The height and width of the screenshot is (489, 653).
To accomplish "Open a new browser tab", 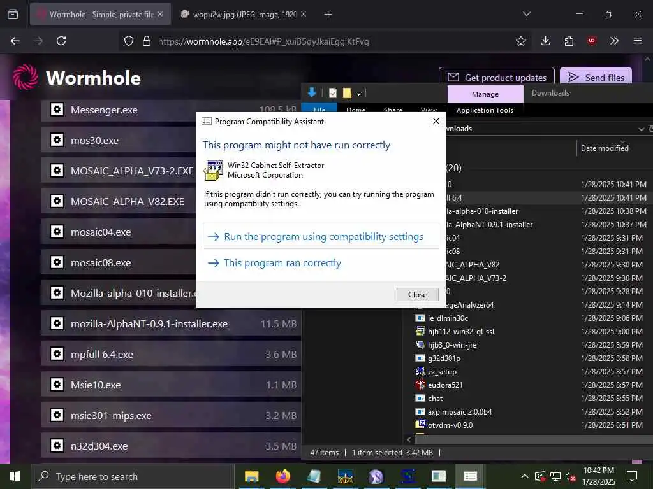I will click(328, 15).
